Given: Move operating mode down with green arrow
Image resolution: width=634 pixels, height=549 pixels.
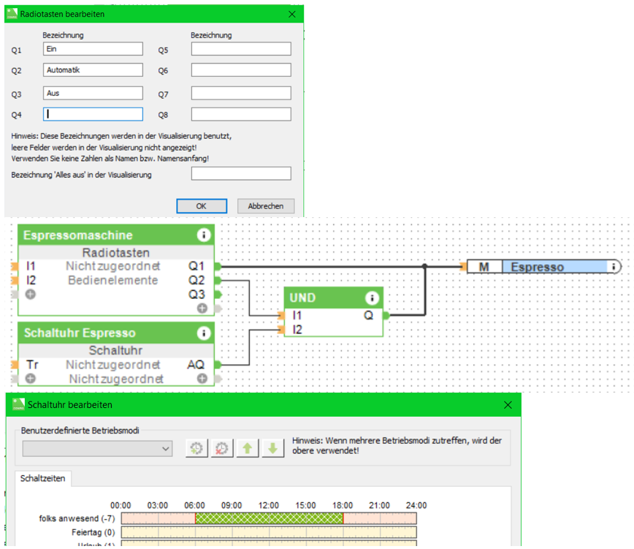Looking at the screenshot, I should click(x=272, y=448).
